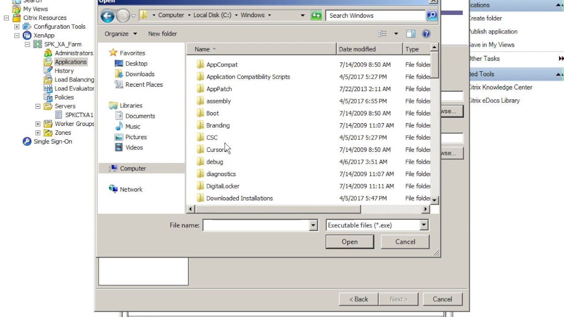Click the File name input field

click(x=256, y=225)
